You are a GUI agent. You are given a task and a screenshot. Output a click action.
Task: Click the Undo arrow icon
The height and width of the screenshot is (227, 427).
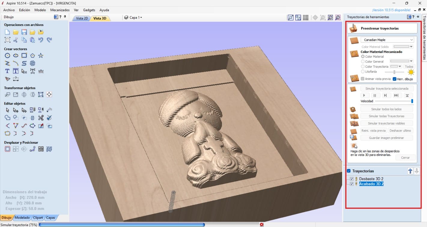coord(41,40)
